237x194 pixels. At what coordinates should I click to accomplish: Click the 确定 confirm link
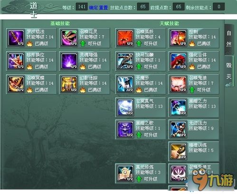[x=93, y=8]
